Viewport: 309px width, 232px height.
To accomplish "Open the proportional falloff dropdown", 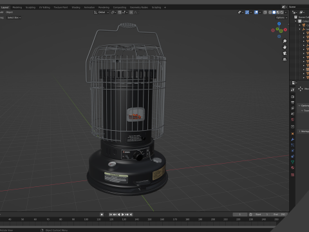I will 136,12.
